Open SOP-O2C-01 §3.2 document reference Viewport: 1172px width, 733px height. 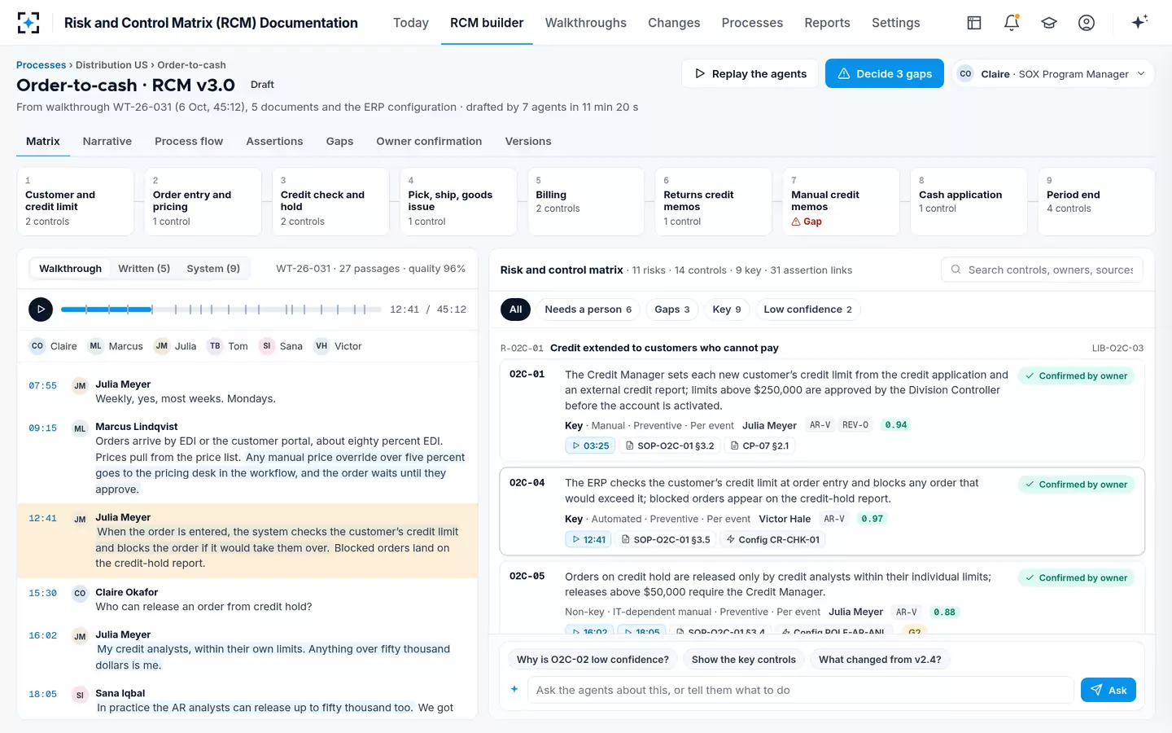670,446
